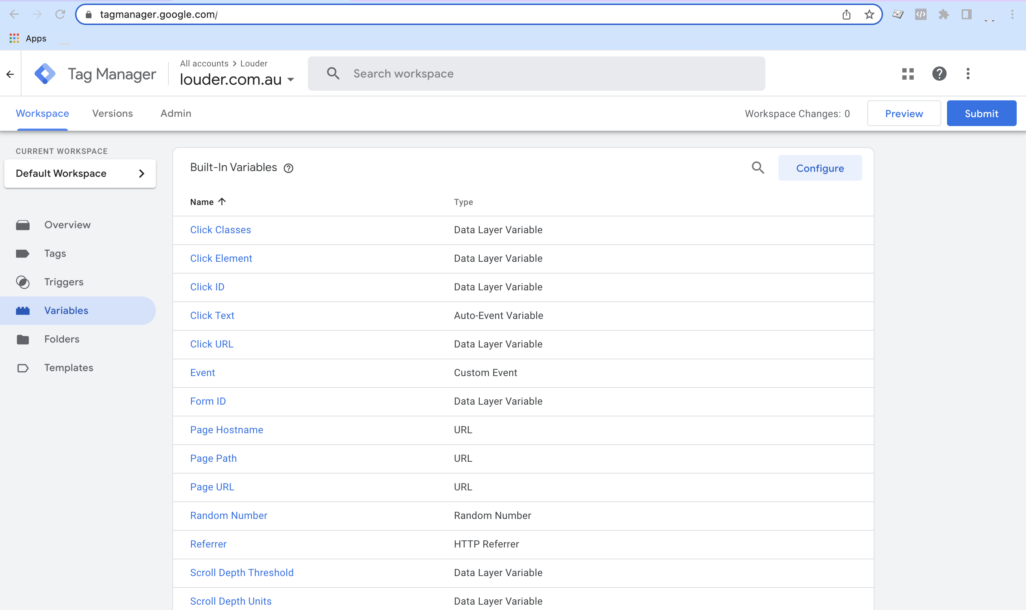This screenshot has width=1026, height=610.
Task: Click the Built-In Variables search magnifier icon
Action: click(x=758, y=168)
